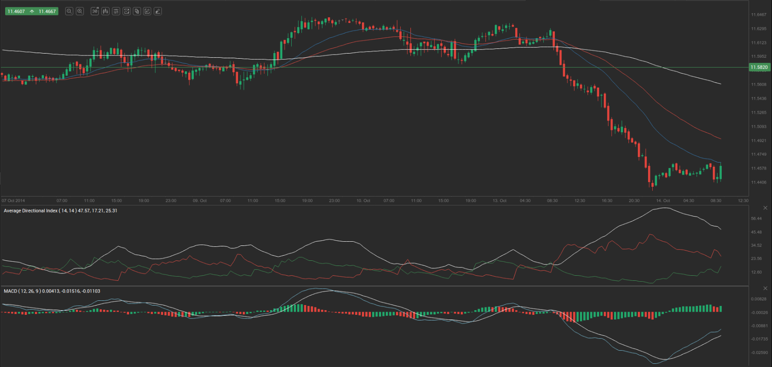Select the eraser clear drawings icon
The image size is (772, 367).
click(x=158, y=11)
